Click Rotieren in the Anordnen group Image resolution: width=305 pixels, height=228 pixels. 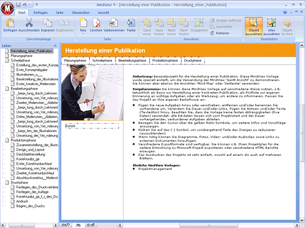[x=219, y=33]
